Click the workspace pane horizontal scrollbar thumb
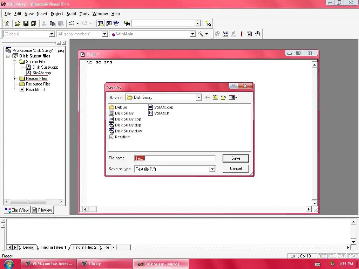The width and height of the screenshot is (359, 269). pos(28,201)
